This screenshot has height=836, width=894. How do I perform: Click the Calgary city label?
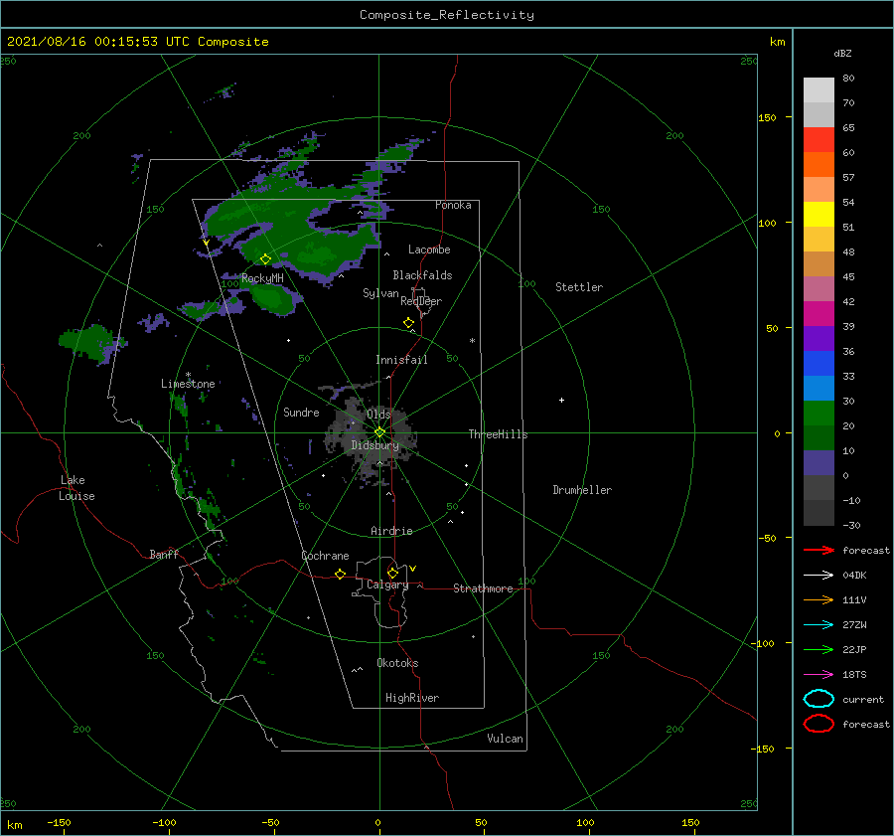pyautogui.click(x=387, y=585)
